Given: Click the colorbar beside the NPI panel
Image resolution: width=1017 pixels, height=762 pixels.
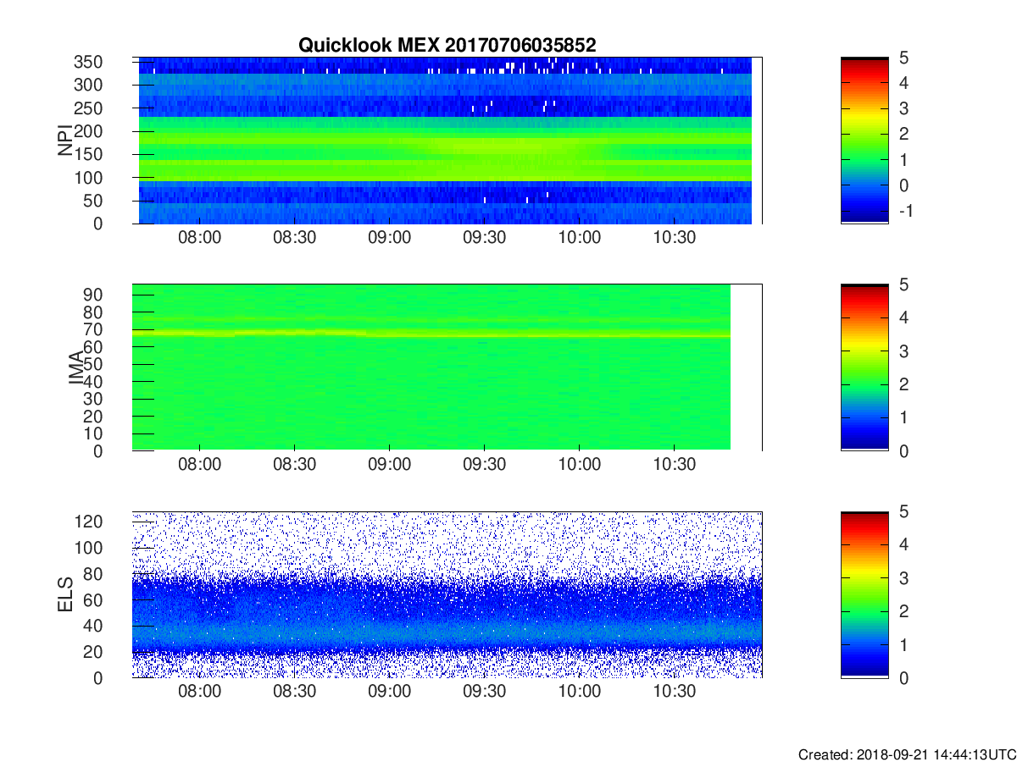Looking at the screenshot, I should tap(864, 141).
